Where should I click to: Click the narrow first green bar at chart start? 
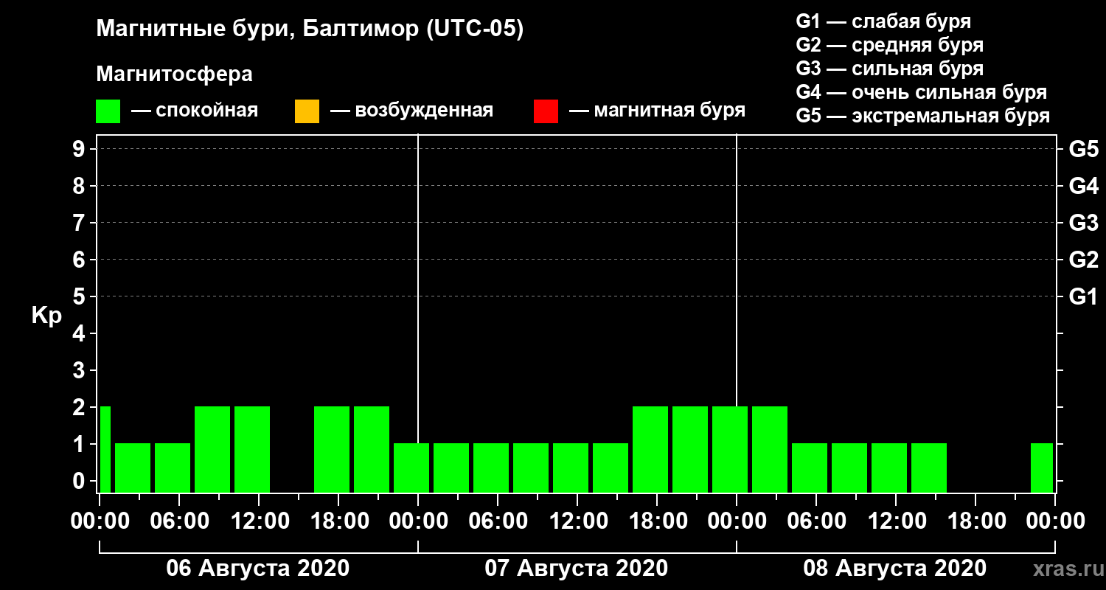[105, 449]
